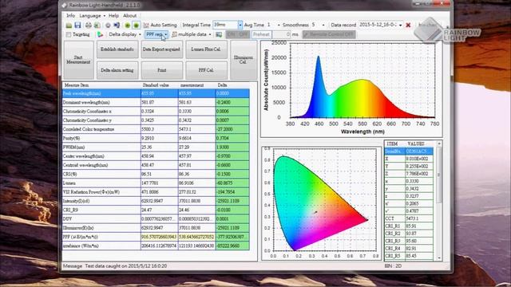The height and width of the screenshot is (287, 511).
Task: Click the Preheat ms input field
Action: (x=282, y=34)
